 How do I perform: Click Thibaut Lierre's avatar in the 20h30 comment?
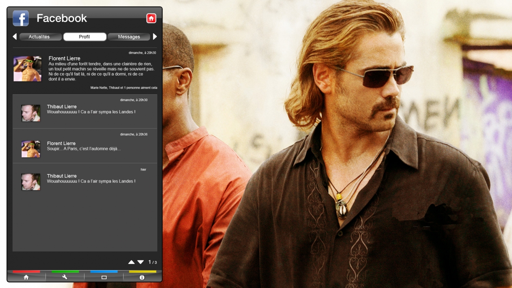[x=31, y=113]
